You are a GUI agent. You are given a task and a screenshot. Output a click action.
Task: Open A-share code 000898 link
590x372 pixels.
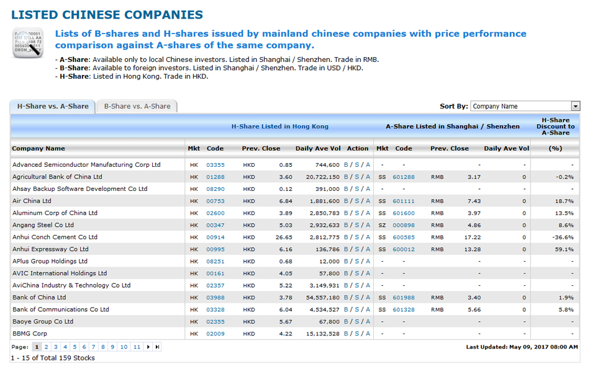[x=404, y=225]
